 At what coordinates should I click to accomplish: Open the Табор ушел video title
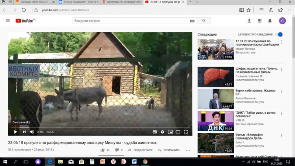coord(255,114)
